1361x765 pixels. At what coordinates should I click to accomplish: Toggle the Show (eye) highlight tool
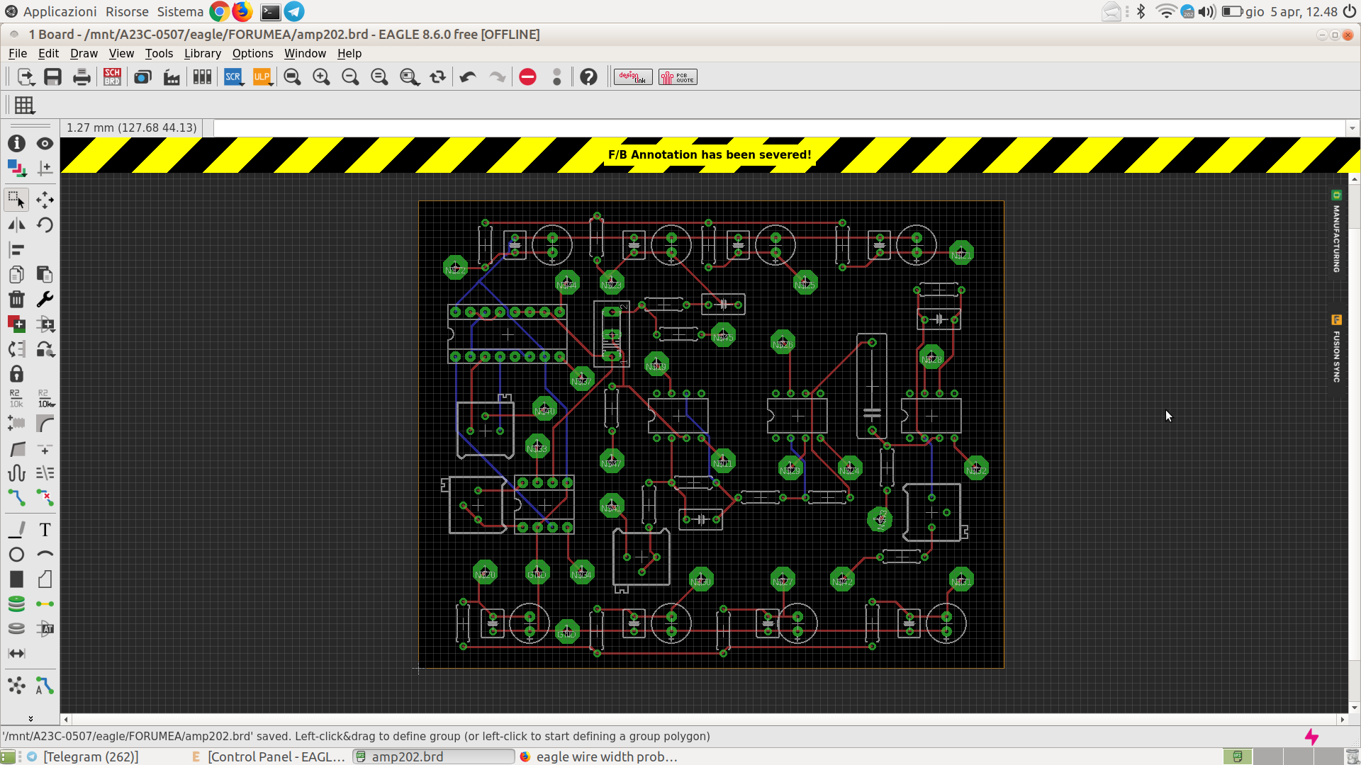[45, 144]
